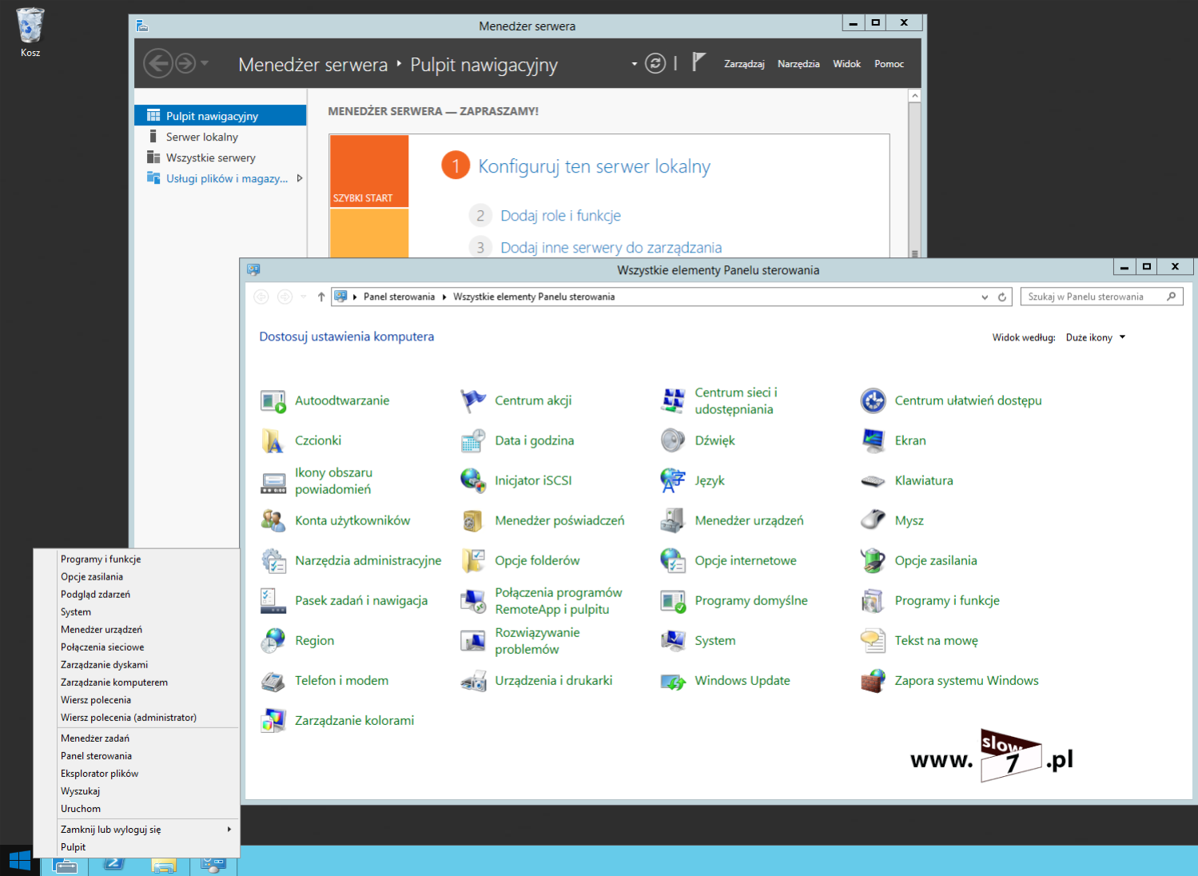Open the Windows Update icon
Viewport: 1198px width, 876px height.
[x=674, y=681]
